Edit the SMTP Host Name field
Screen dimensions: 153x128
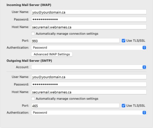pos(89,92)
